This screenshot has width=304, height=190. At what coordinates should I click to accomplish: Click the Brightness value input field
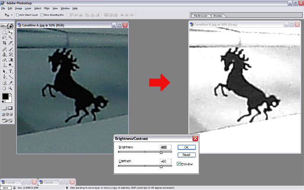click(x=166, y=147)
